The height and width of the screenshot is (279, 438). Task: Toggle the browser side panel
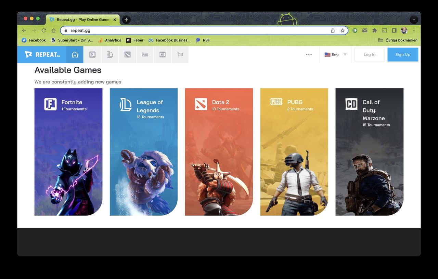[x=394, y=30]
